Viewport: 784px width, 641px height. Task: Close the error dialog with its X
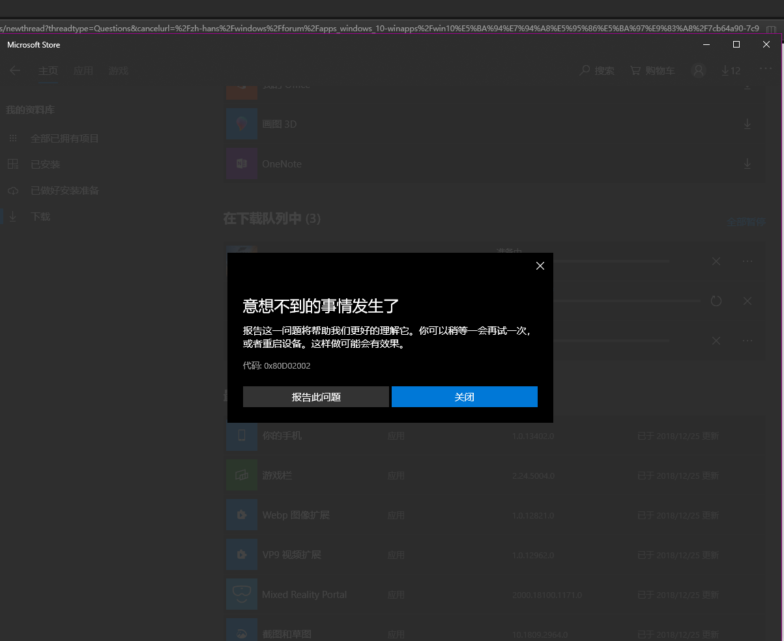(x=540, y=266)
